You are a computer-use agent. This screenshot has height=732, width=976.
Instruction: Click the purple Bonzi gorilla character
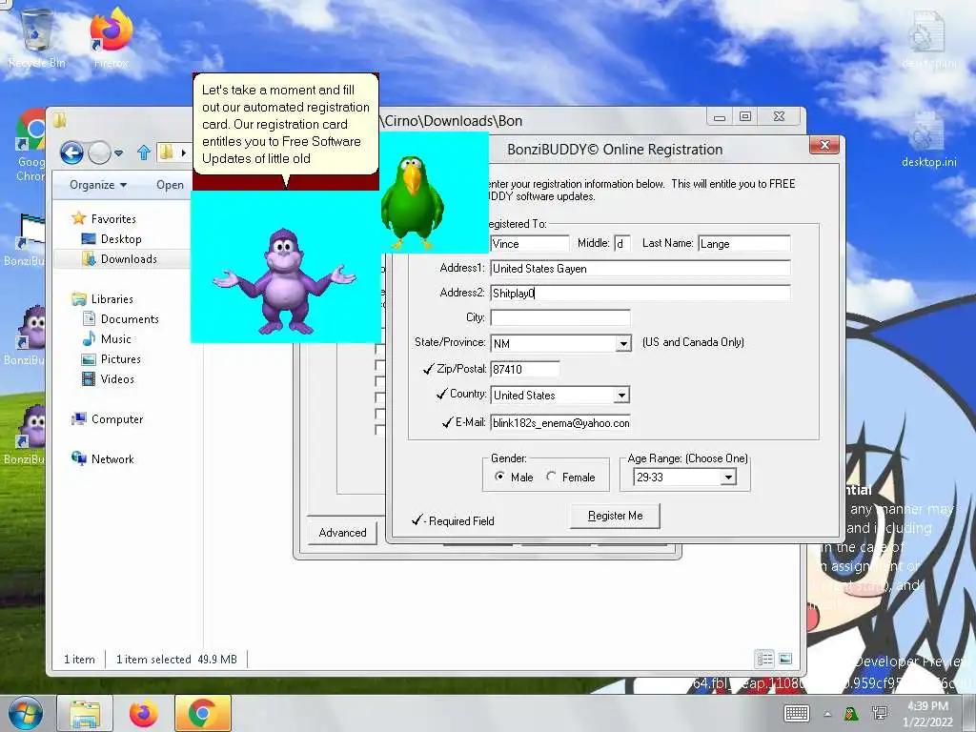click(x=284, y=279)
